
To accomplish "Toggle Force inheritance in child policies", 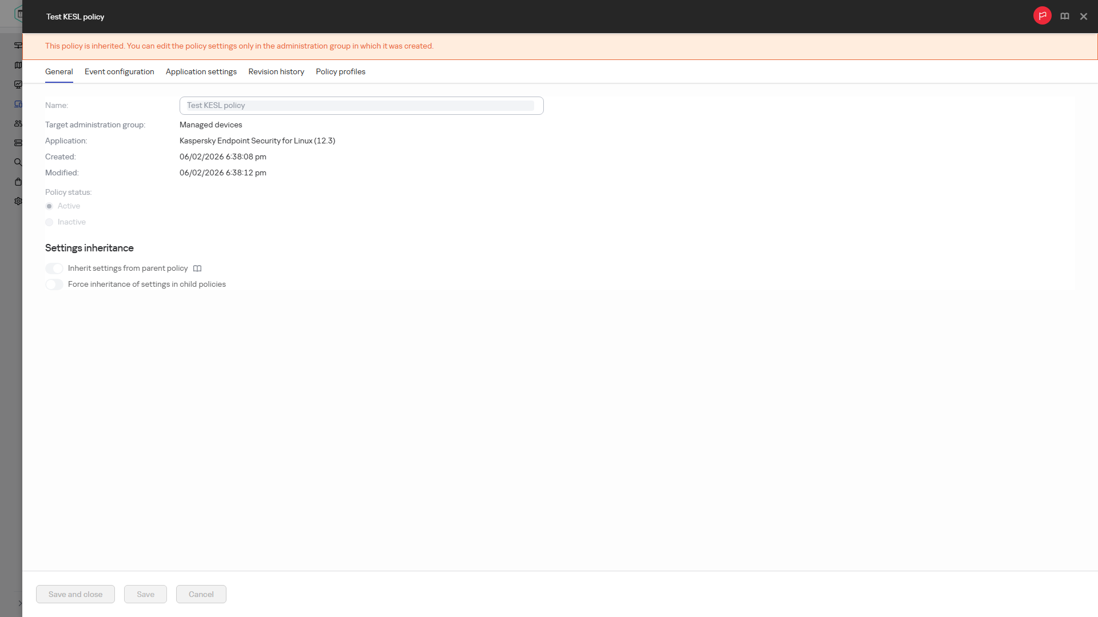I will tap(54, 285).
